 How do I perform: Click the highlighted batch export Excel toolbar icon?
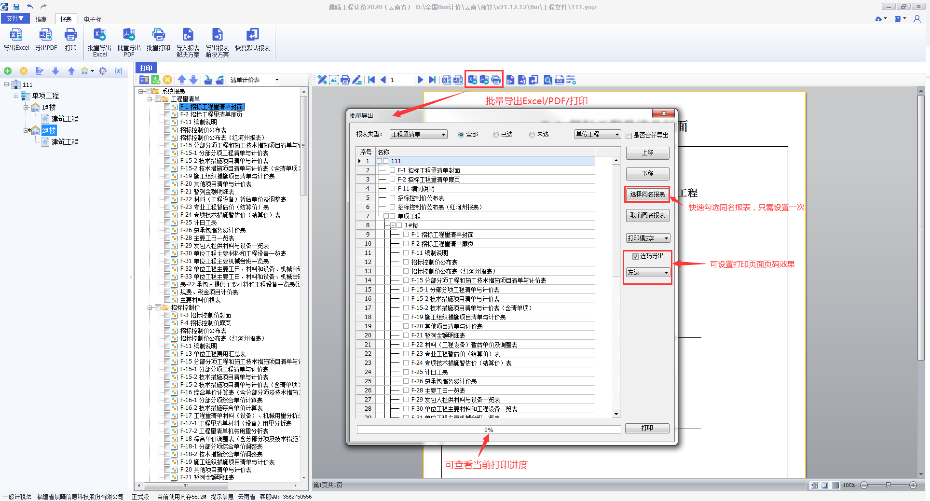coord(472,80)
